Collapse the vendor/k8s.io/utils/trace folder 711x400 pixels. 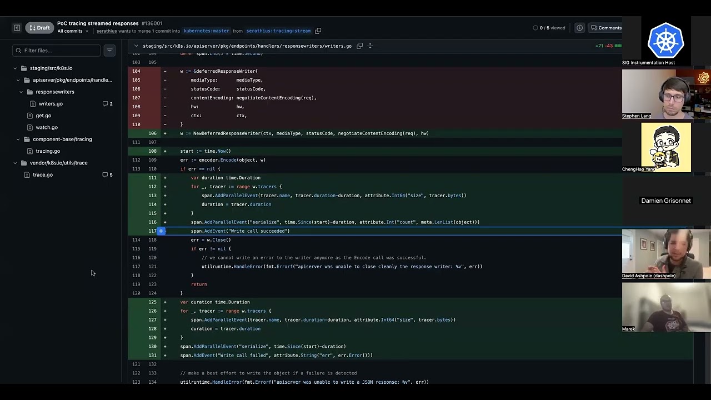[x=15, y=163]
